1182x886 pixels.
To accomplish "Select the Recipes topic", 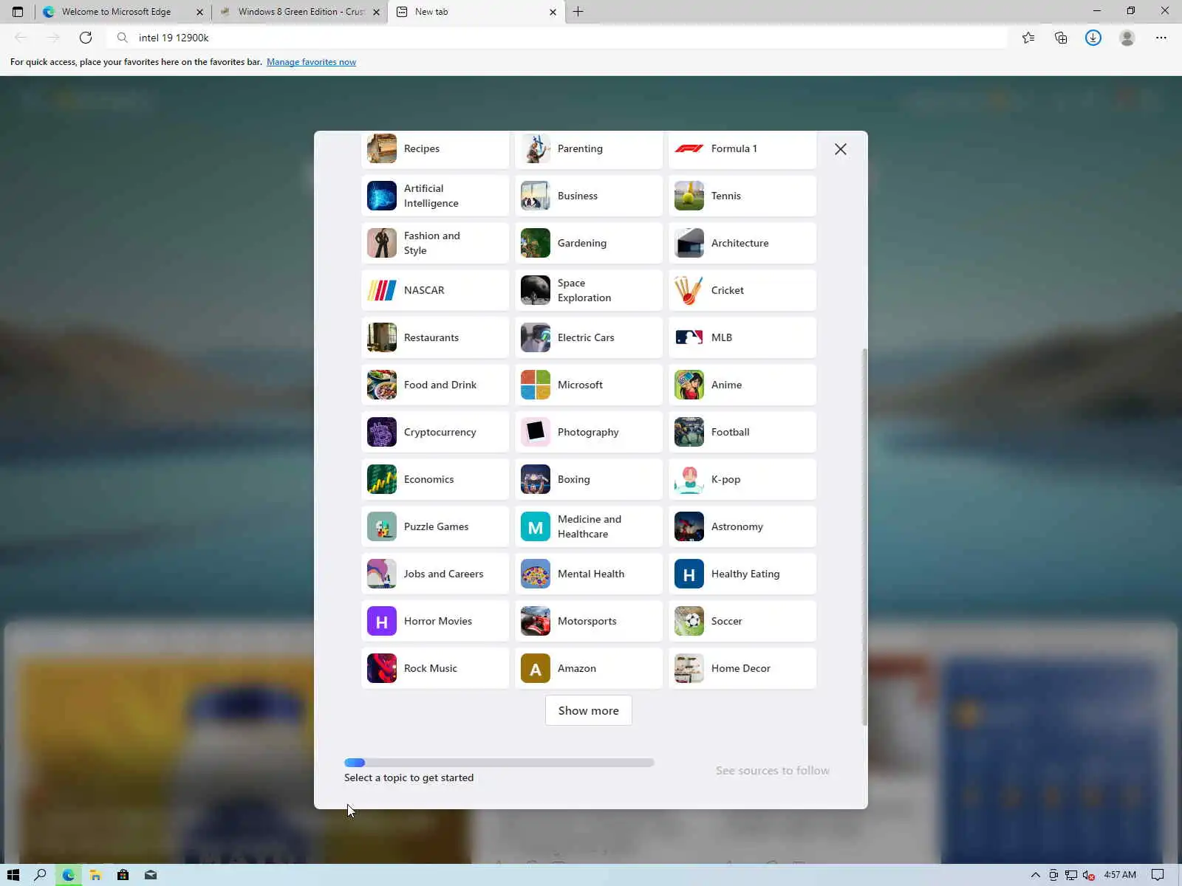I will [435, 148].
